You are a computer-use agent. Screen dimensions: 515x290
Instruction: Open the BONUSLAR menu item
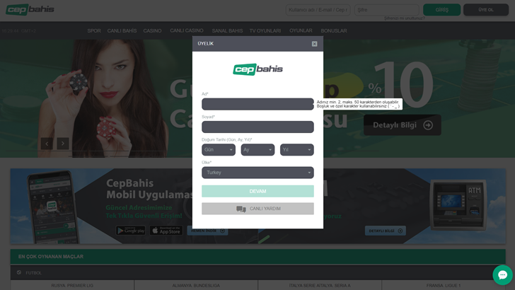pos(334,31)
